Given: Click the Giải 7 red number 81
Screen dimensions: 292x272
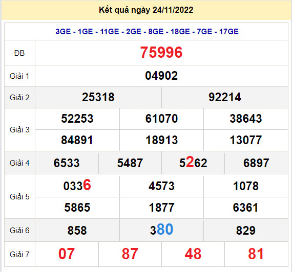Looking at the screenshot, I should tap(256, 254).
